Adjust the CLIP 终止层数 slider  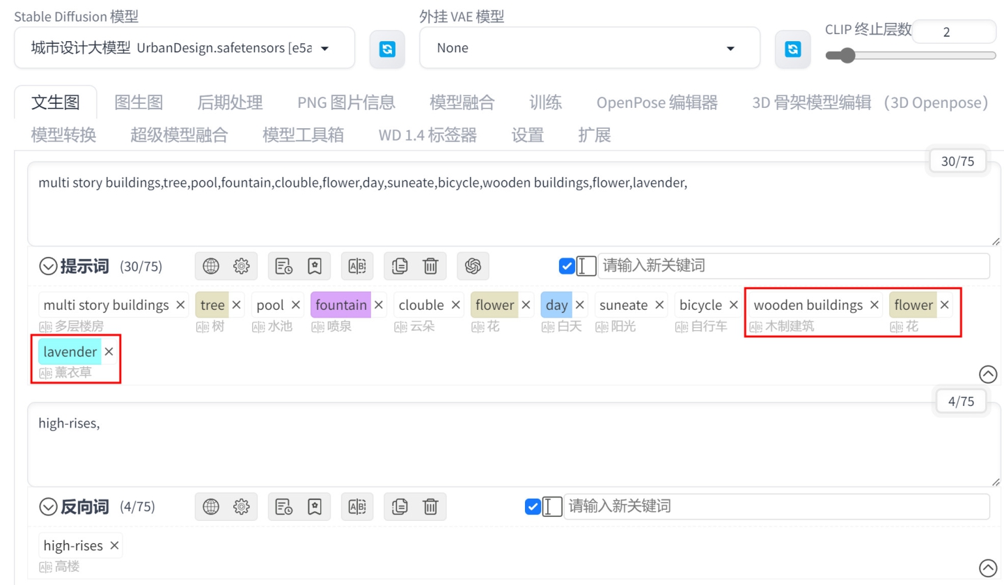click(847, 56)
